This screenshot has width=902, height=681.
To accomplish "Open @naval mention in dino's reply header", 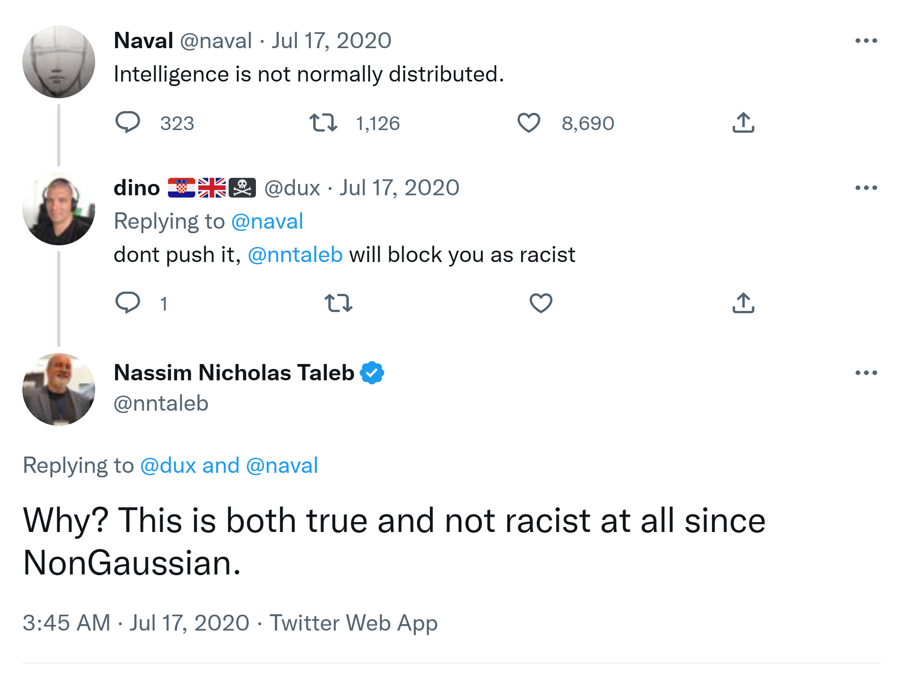I will [x=267, y=222].
